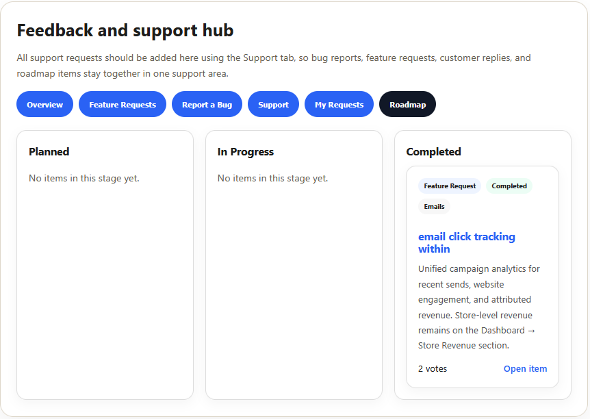This screenshot has height=419, width=590.
Task: Click the Feedback and support hub title
Action: pyautogui.click(x=125, y=31)
